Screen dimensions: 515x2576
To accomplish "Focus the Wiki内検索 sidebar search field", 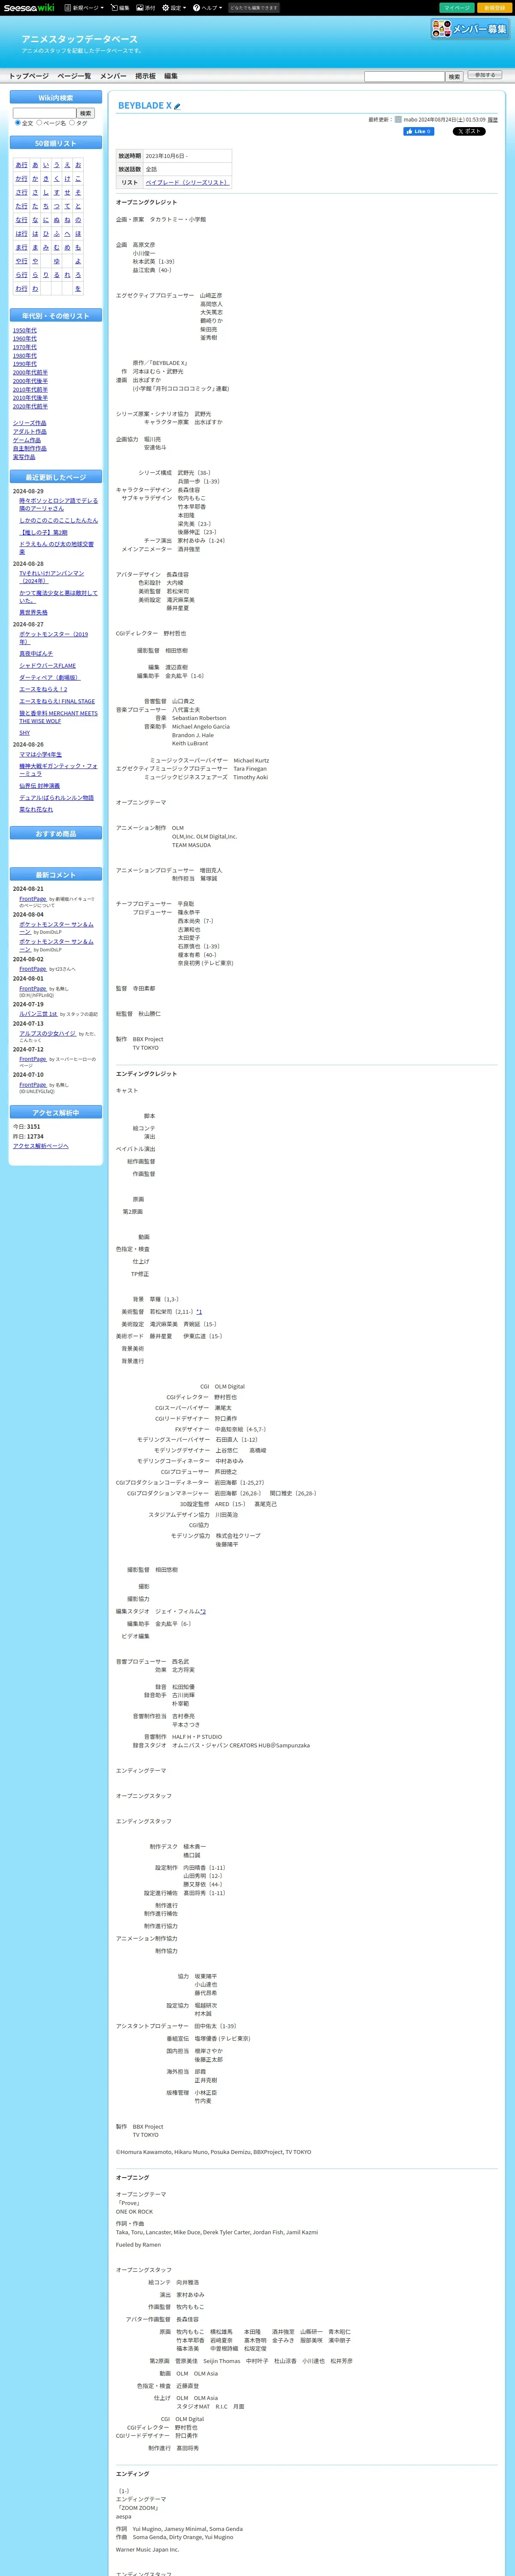I will (44, 113).
